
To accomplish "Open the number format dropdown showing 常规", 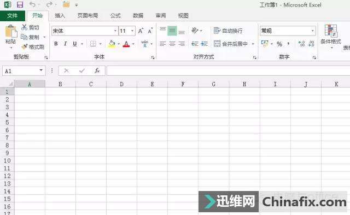I will (x=288, y=31).
